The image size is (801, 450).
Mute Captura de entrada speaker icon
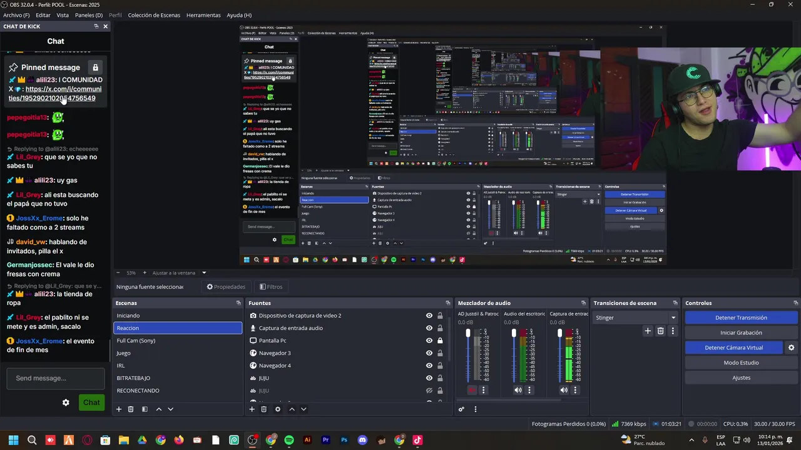[564, 390]
